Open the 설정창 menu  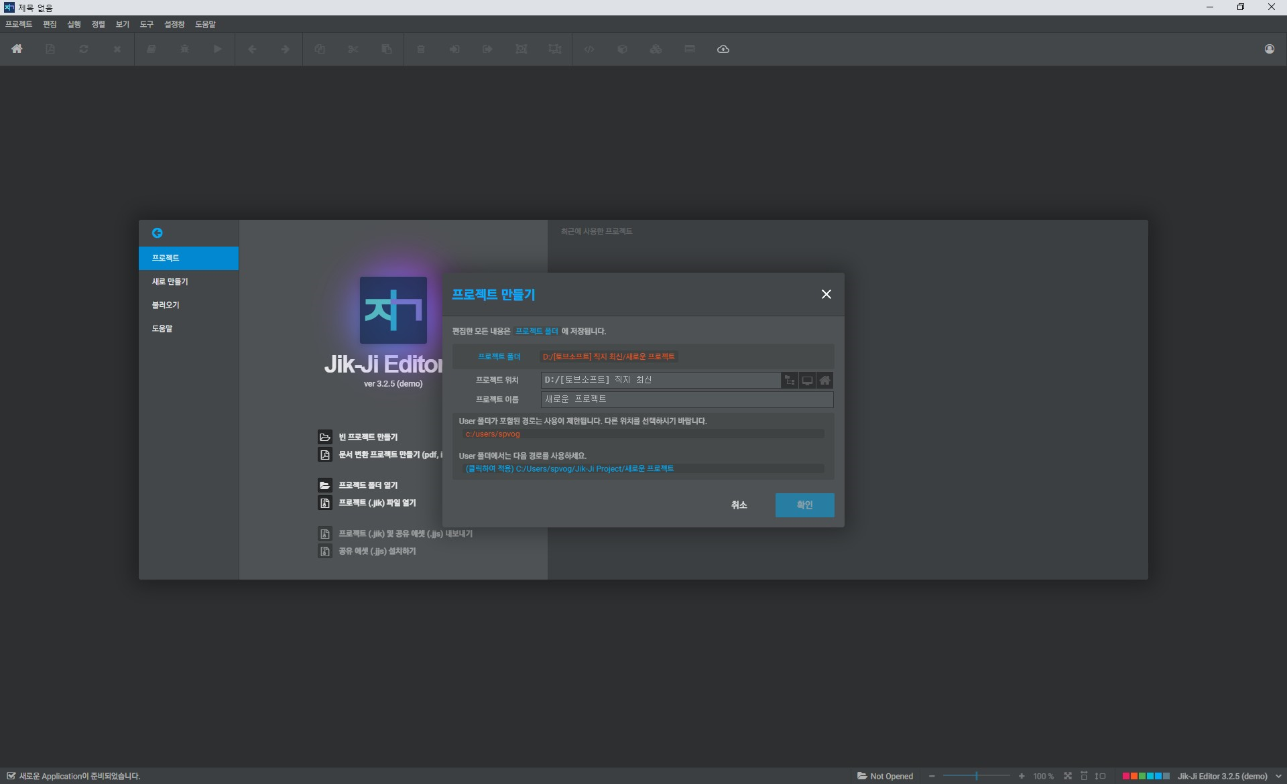(x=174, y=24)
